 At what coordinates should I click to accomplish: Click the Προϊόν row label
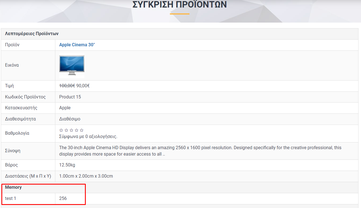point(12,45)
